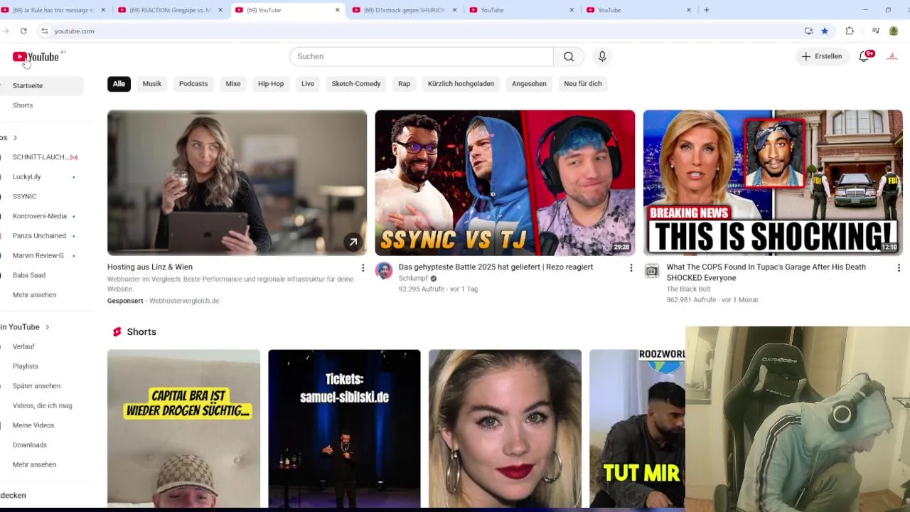Open Verlauf in the sidebar
Screen dimensions: 910x512
tap(23, 347)
